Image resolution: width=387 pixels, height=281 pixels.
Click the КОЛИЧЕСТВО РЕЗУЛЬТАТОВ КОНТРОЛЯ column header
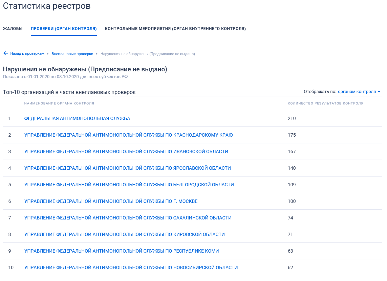325,103
